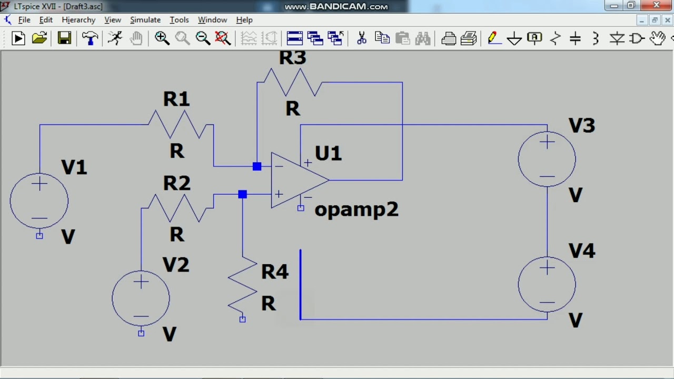The height and width of the screenshot is (379, 674).
Task: Open Control Panel hammer icon
Action: click(x=90, y=38)
